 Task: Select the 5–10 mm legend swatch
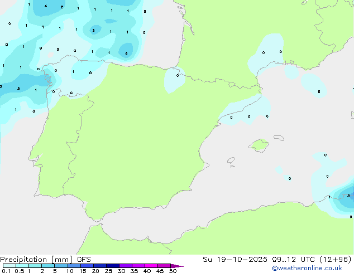click(61, 266)
